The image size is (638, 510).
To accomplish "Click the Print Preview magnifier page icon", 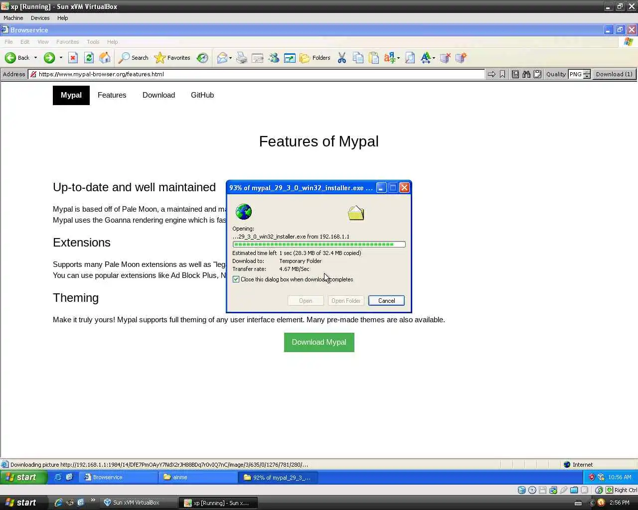I will click(410, 58).
